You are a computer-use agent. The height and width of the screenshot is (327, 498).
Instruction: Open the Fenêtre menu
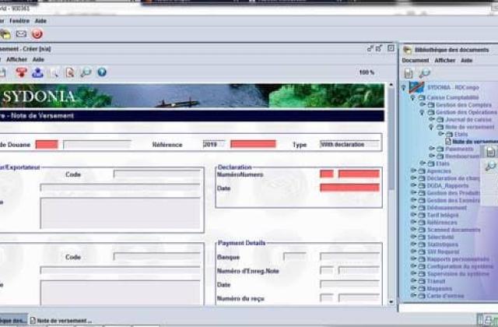pos(19,21)
